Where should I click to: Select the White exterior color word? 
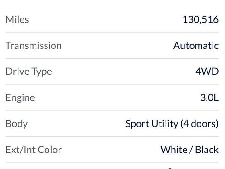pos(174,150)
